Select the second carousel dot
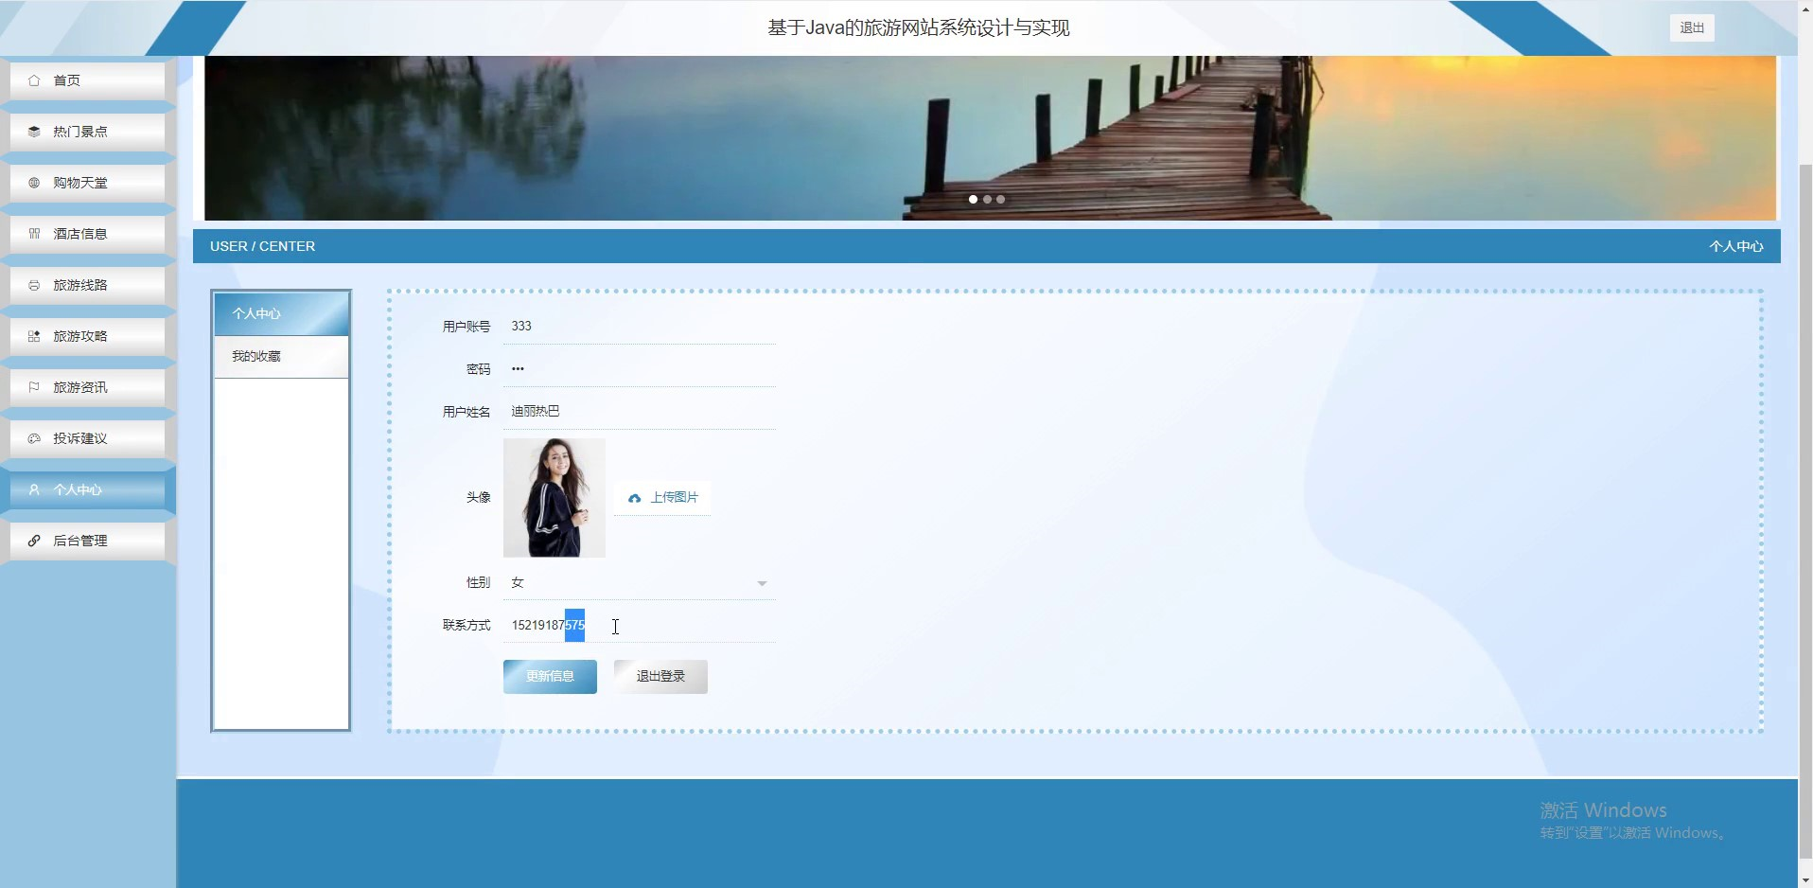This screenshot has height=888, width=1813. tap(987, 200)
